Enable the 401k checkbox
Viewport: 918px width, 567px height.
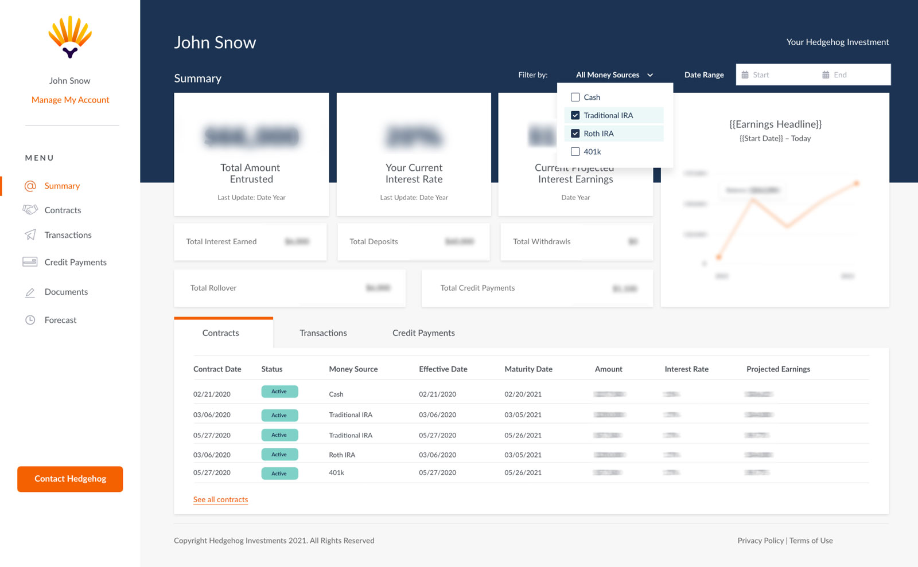point(575,152)
